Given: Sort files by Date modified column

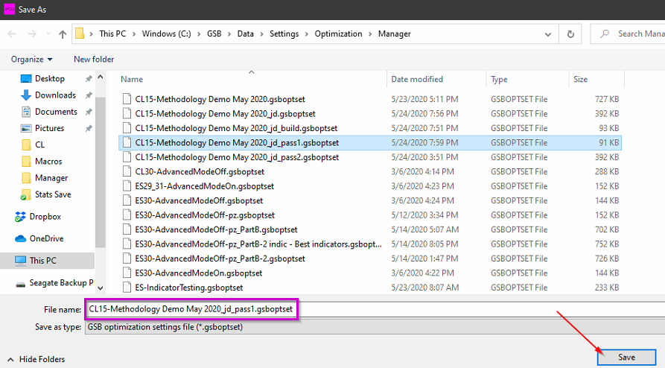Looking at the screenshot, I should [x=416, y=79].
